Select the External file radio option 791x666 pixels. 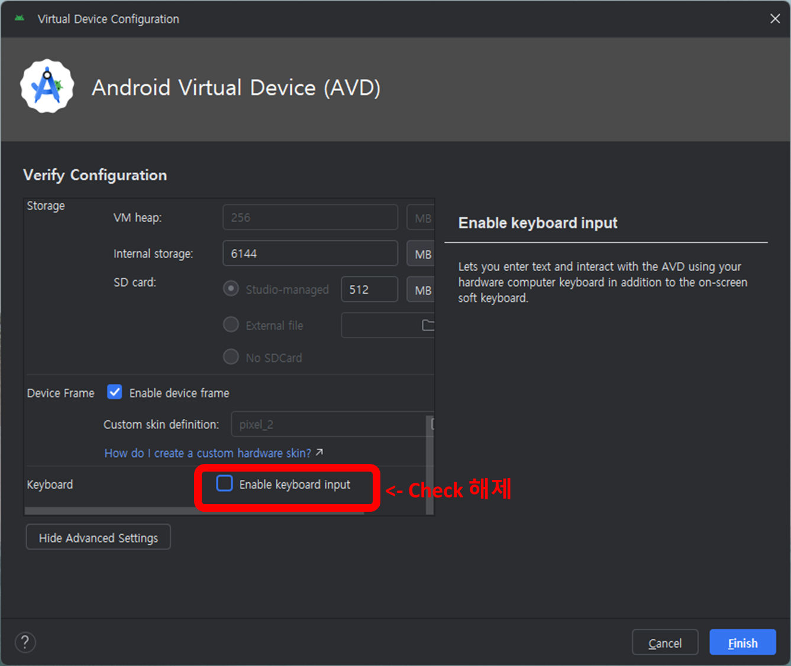click(231, 324)
